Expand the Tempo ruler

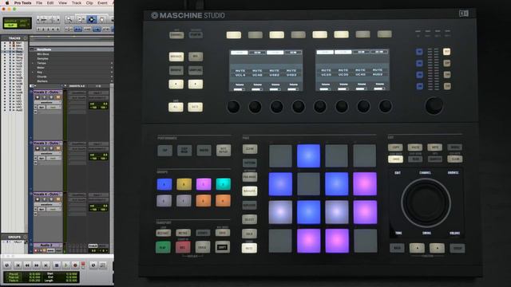click(33, 63)
